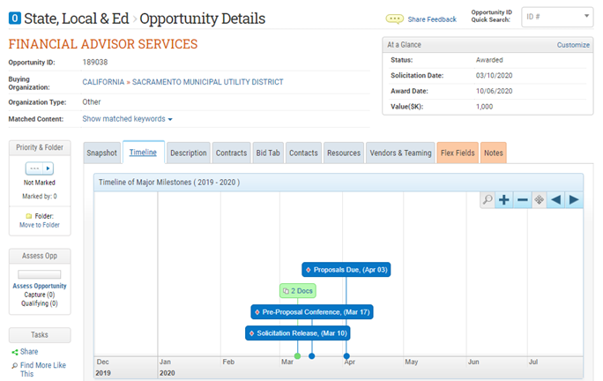Click the blue State, Local & Ed logo icon
This screenshot has width=603, height=381.
(14, 19)
